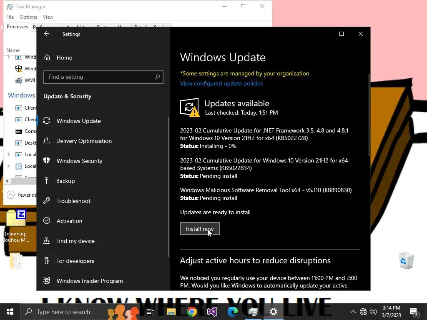Click 'Some settings are managed by your organization' text
427x320 pixels.
point(244,73)
